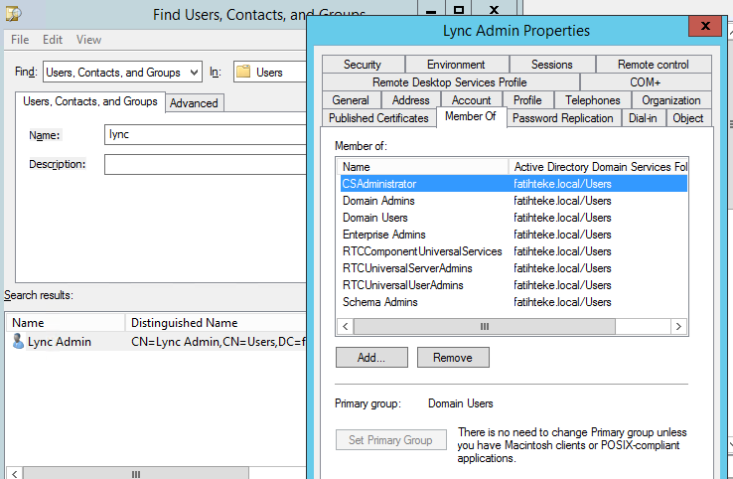733x479 pixels.
Task: Select the RTCUniversalUserAdmins group row
Action: click(x=513, y=285)
